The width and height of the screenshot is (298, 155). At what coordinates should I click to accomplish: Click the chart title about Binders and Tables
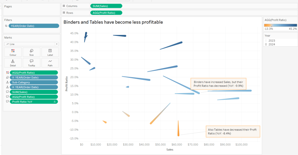tap(113, 22)
